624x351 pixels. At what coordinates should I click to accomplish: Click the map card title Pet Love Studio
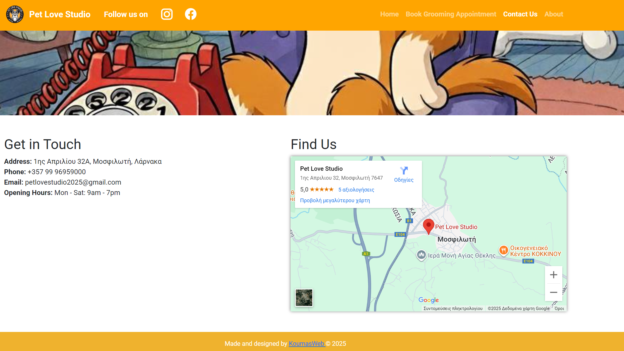(321, 169)
